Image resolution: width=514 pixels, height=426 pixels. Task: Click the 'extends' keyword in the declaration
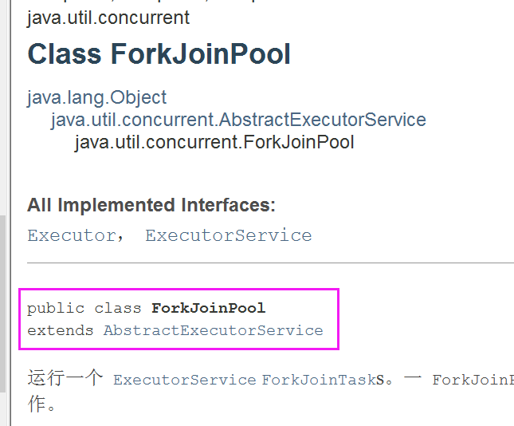(61, 330)
